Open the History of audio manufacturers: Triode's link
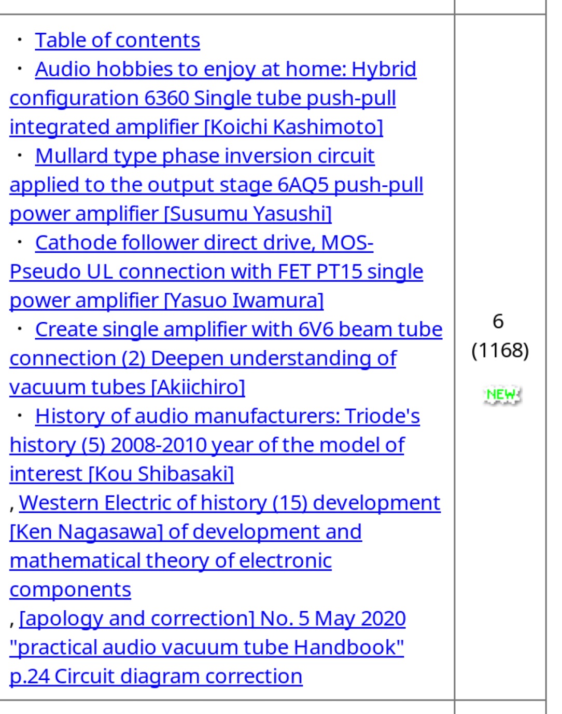562x714 pixels. click(228, 416)
